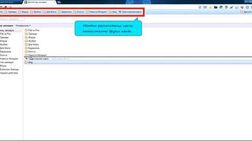Close the Диспетчер закладок tab

pyautogui.click(x=54, y=2)
